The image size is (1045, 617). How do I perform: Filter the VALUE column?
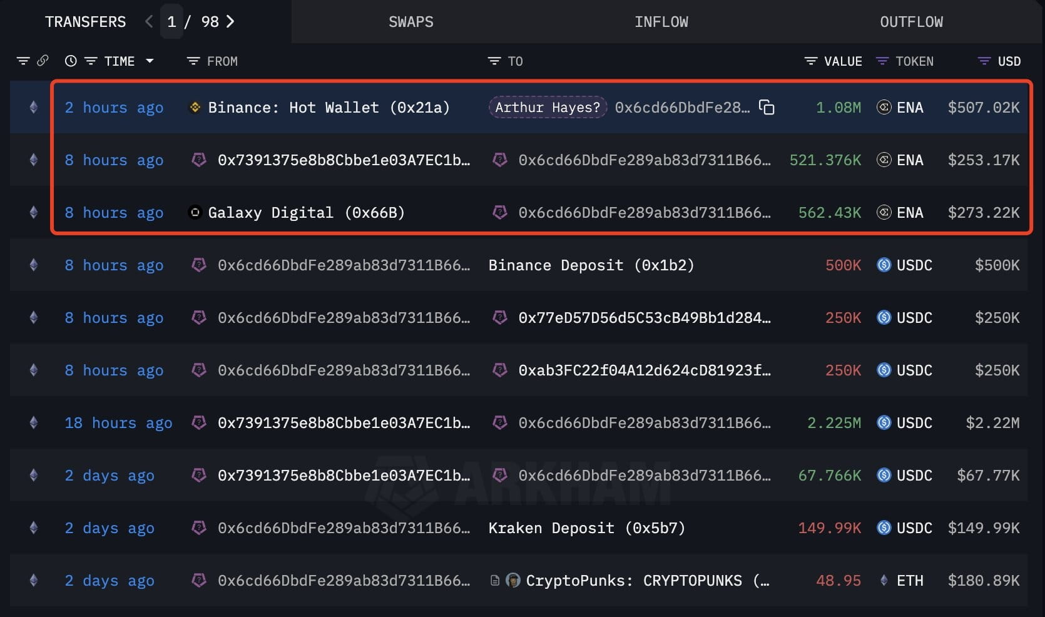(x=811, y=61)
